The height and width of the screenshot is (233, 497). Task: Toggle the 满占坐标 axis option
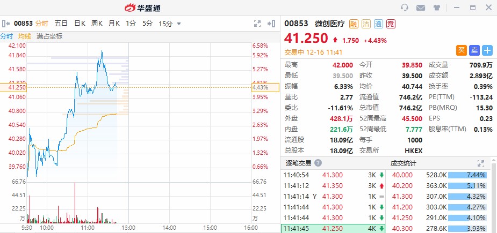coord(49,36)
